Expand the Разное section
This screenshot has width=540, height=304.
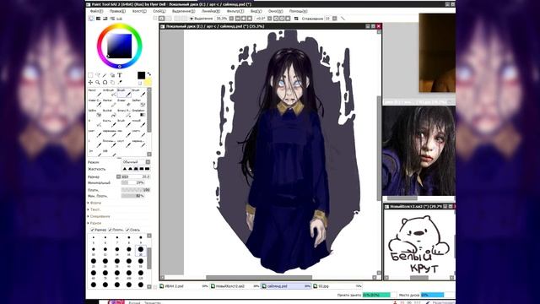[94, 223]
